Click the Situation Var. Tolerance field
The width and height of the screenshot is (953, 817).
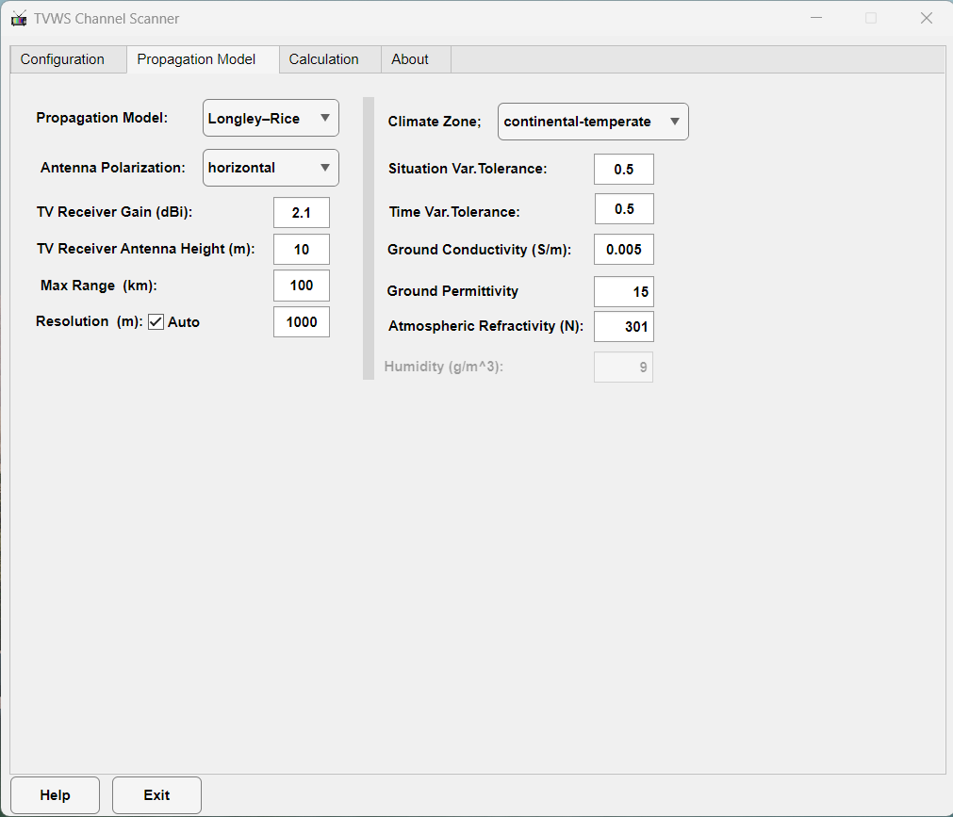tap(623, 170)
